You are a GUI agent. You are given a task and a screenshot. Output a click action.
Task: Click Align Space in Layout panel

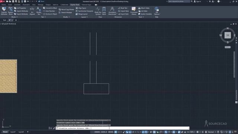pyautogui.click(x=81, y=8)
